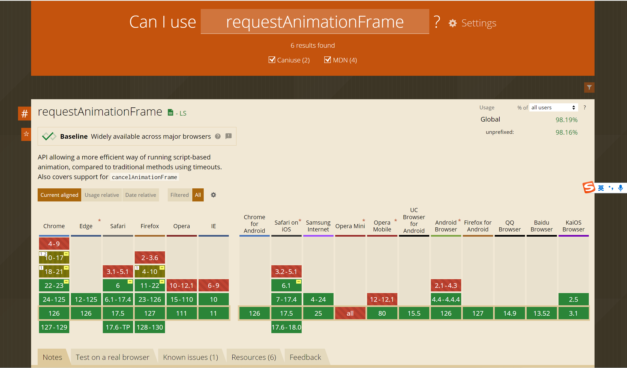Open the Notes tab
This screenshot has width=627, height=368.
click(52, 357)
